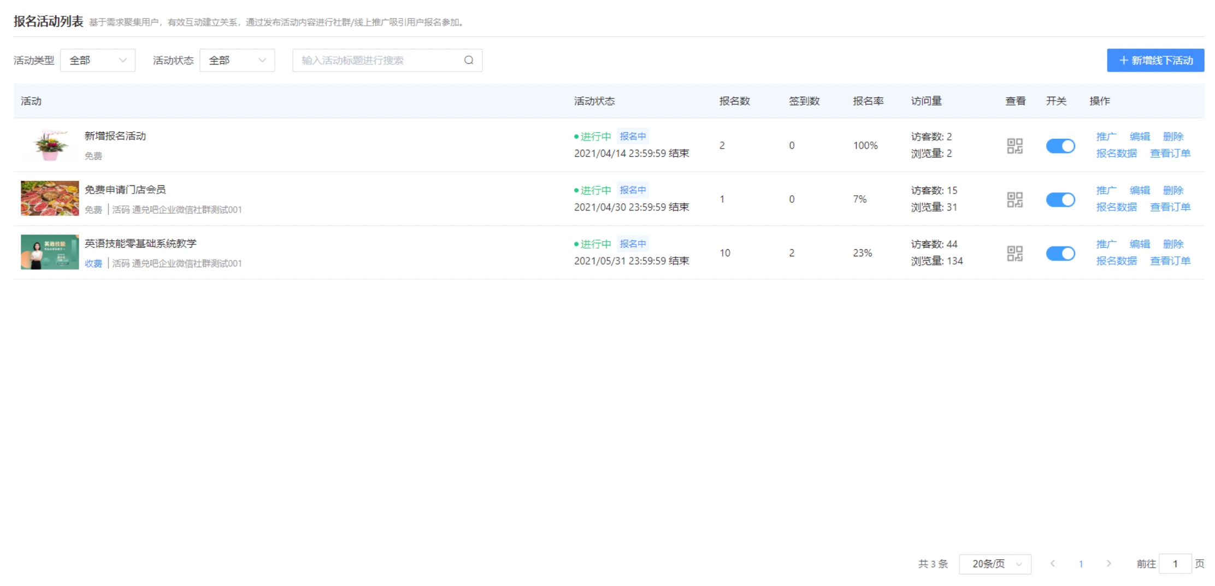Go to previous page arrow

click(x=1052, y=564)
